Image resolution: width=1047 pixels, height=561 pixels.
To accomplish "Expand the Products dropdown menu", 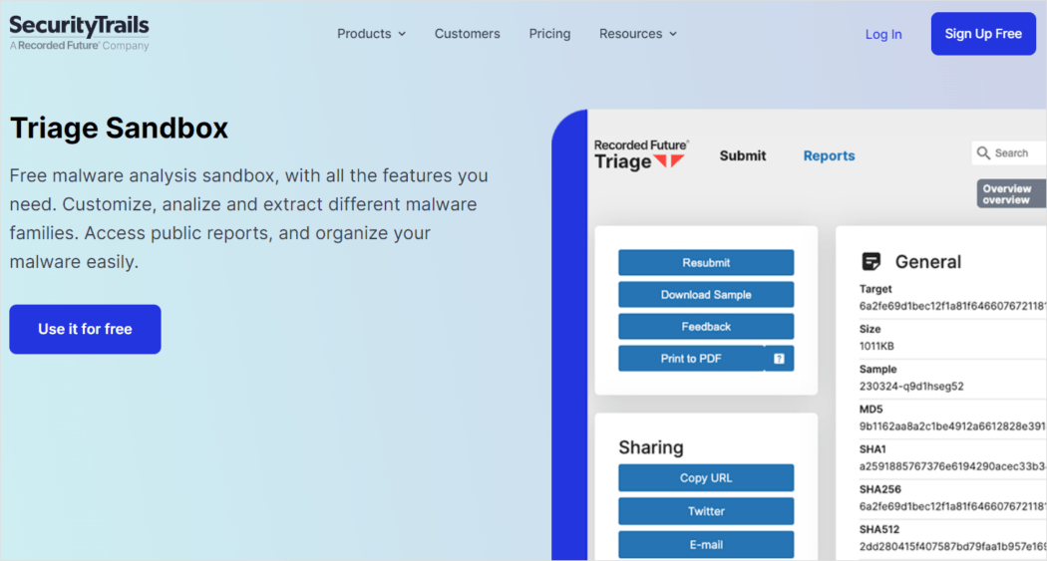I will click(x=371, y=34).
